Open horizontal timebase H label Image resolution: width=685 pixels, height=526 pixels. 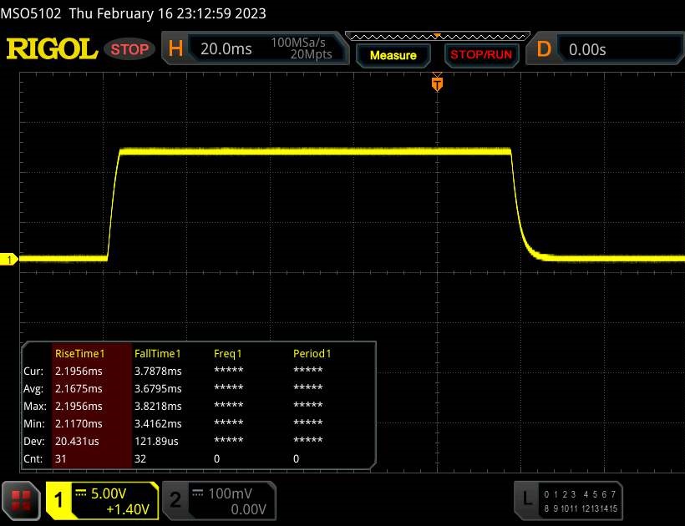tap(175, 48)
